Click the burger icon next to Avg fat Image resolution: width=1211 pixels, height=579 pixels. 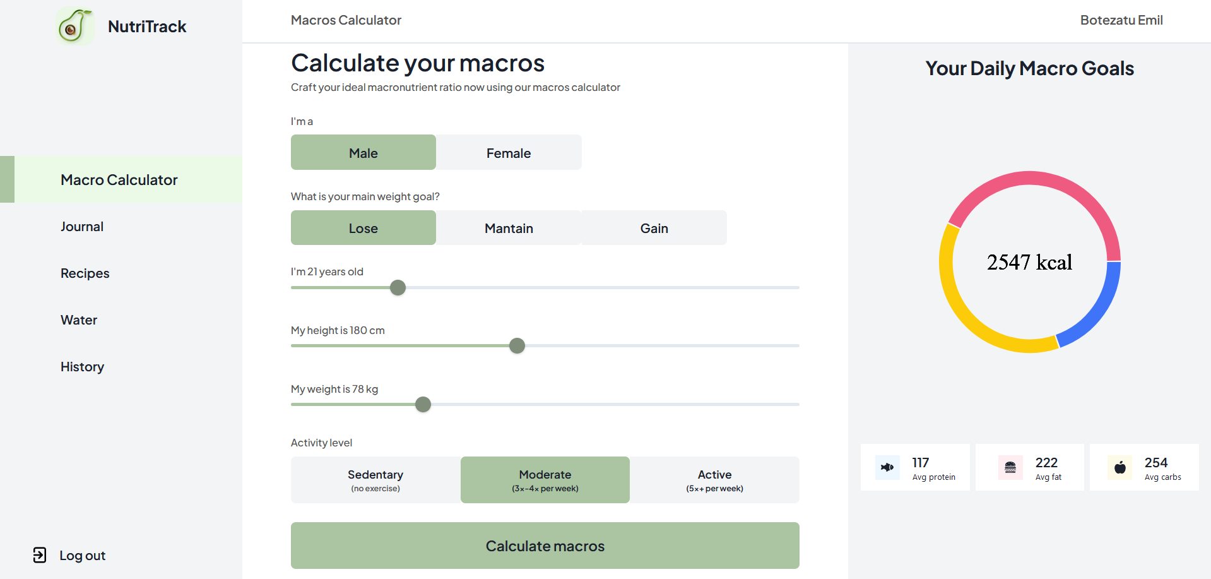tap(1010, 467)
